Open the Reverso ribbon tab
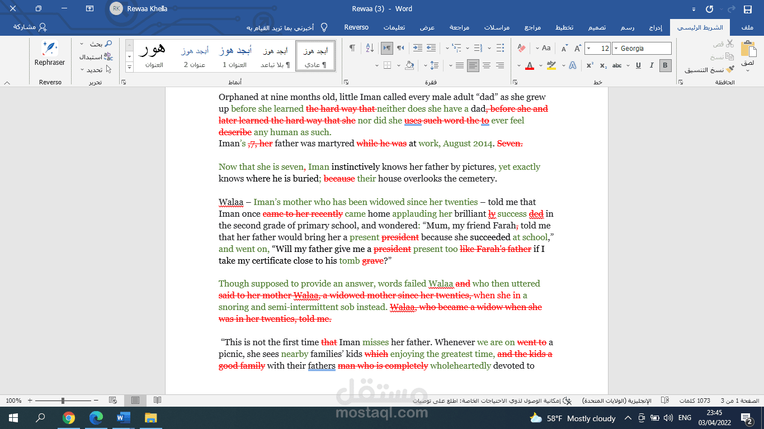 click(356, 27)
